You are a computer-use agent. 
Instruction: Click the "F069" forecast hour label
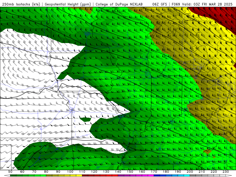(x=176, y=4)
